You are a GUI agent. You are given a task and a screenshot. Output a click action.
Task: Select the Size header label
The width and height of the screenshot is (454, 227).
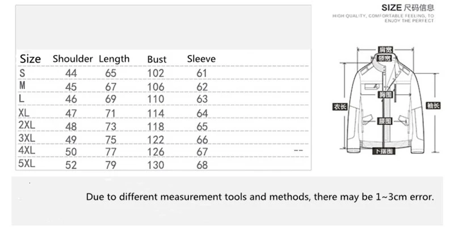pos(30,59)
